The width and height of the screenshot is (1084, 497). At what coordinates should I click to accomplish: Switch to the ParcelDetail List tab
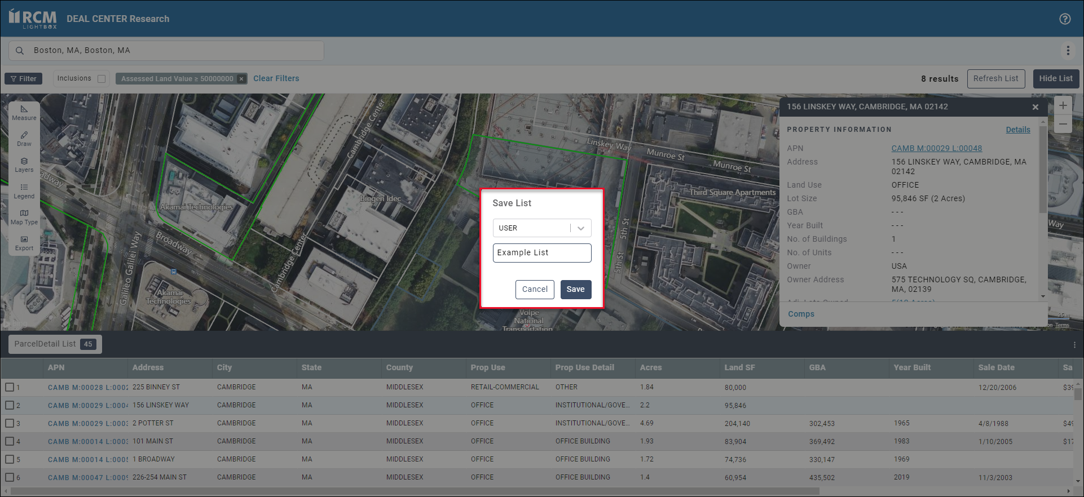55,344
